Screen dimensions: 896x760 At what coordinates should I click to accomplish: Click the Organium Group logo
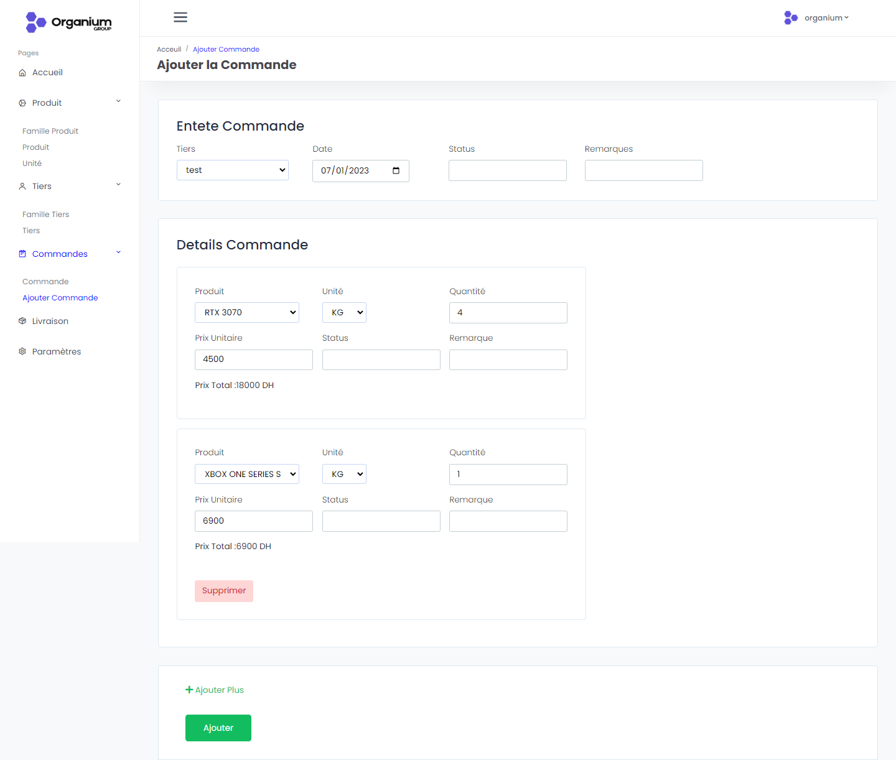(68, 22)
